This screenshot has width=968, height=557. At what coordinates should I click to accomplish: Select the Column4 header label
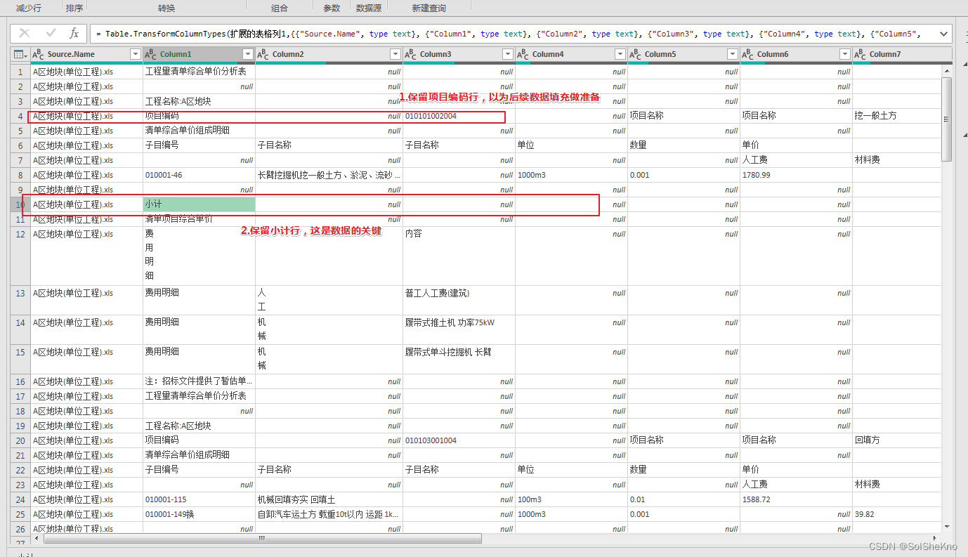(548, 54)
